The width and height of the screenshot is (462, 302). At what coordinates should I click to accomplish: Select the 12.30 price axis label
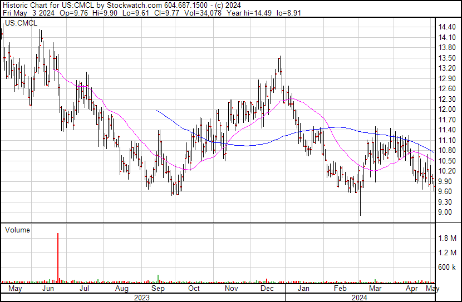tap(447, 99)
